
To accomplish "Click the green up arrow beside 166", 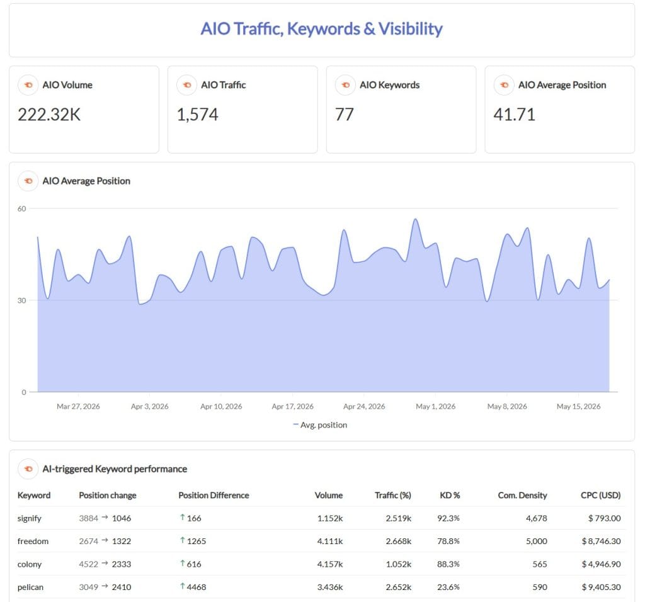I will coord(182,517).
